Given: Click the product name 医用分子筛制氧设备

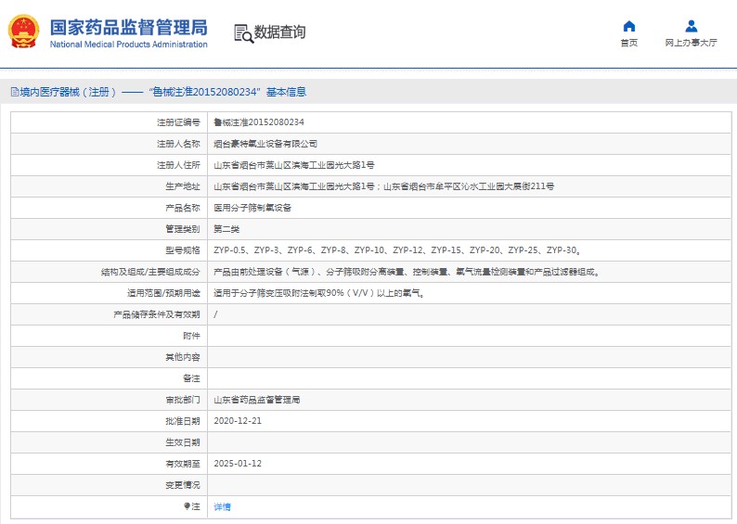Looking at the screenshot, I should (x=252, y=208).
